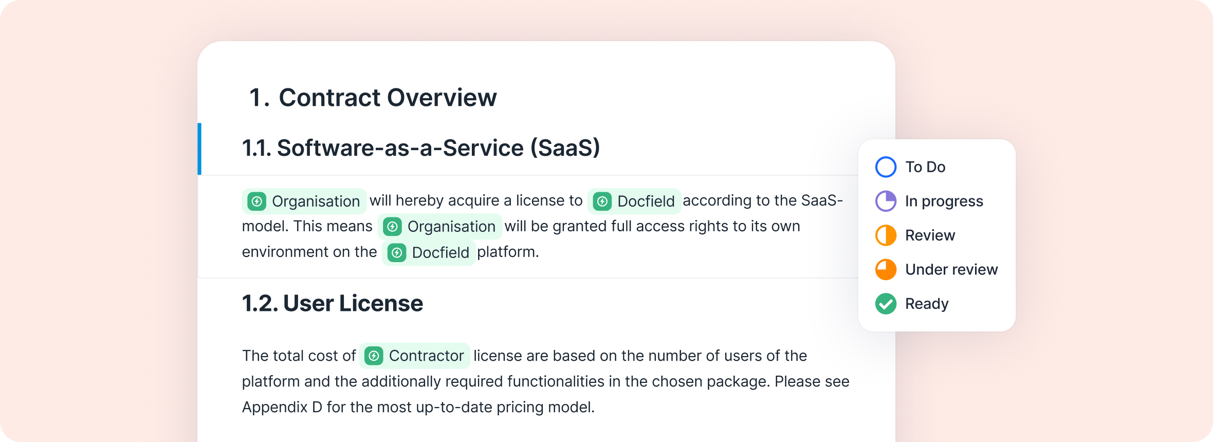Click the Contractor field's green icon
The image size is (1213, 442).
click(374, 356)
